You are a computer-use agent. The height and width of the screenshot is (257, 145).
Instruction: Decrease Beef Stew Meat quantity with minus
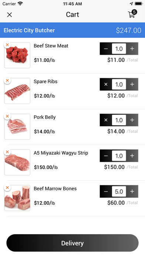(106, 49)
